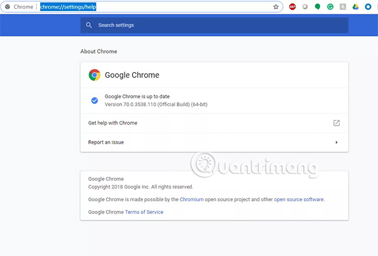Screen dimensions: 378x256
Task: Click the gray circle extension icon
Action: click(305, 7)
